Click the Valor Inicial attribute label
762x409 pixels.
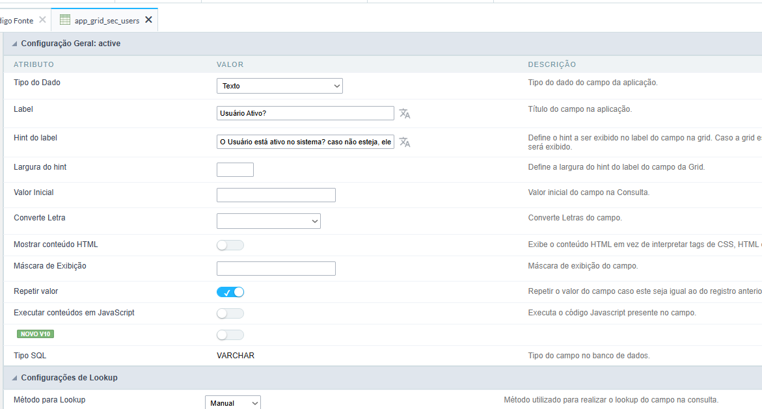[34, 192]
